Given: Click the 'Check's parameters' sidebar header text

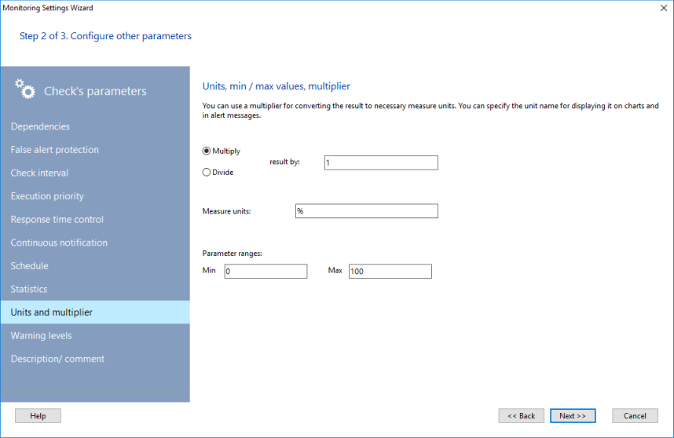Looking at the screenshot, I should point(95,91).
